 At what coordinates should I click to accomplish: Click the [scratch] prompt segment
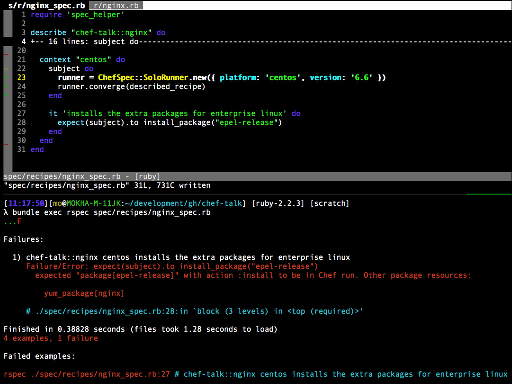click(x=330, y=204)
